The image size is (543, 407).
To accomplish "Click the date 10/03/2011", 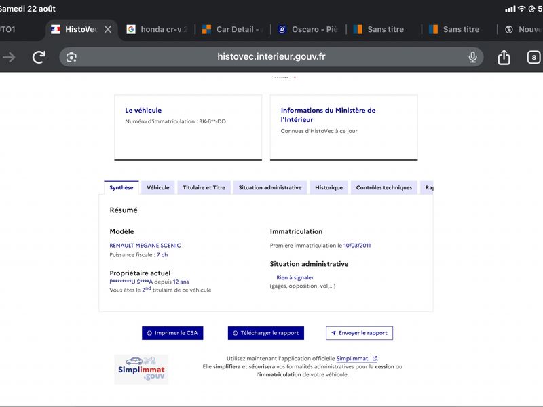I will coord(357,246).
